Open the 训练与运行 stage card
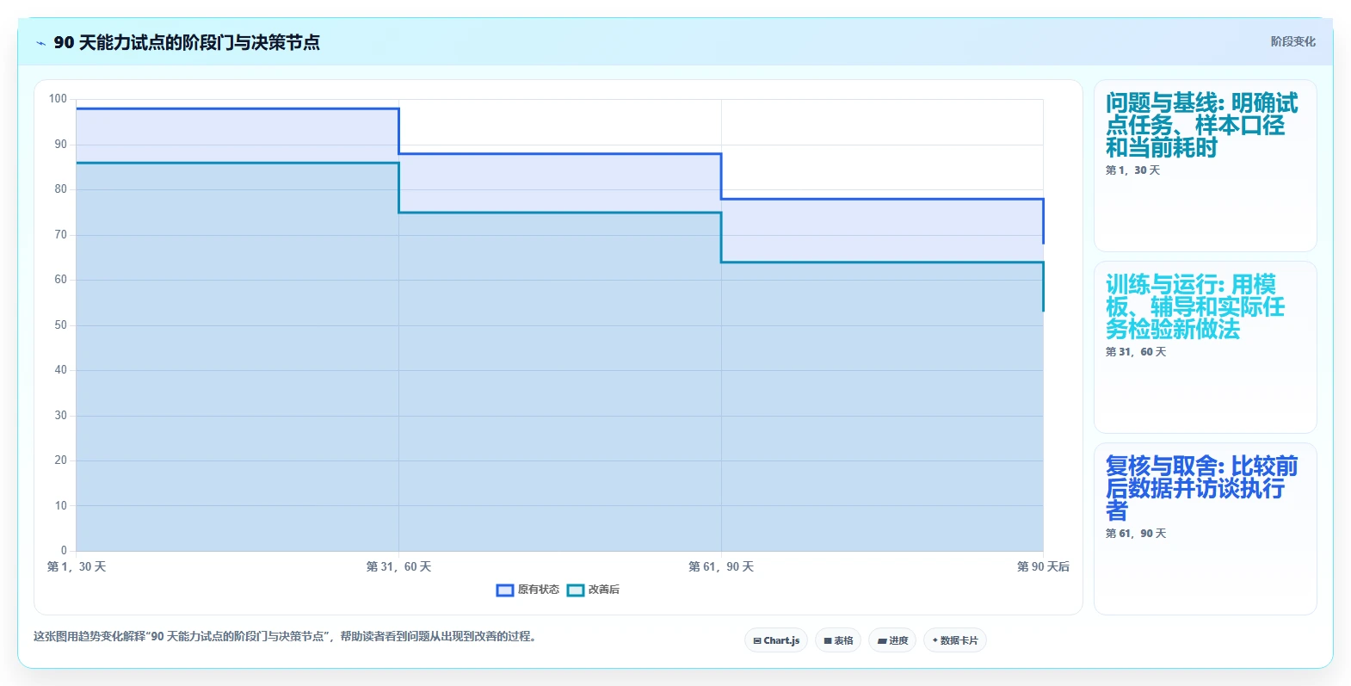 (1205, 347)
